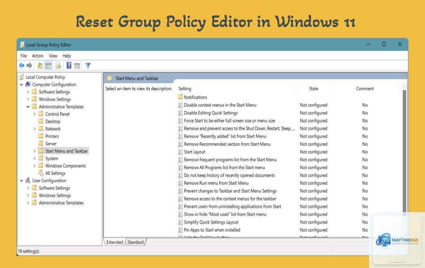Image resolution: width=425 pixels, height=268 pixels.
Task: Select 'Remove Run menu from Start Menu'
Action: click(216, 183)
